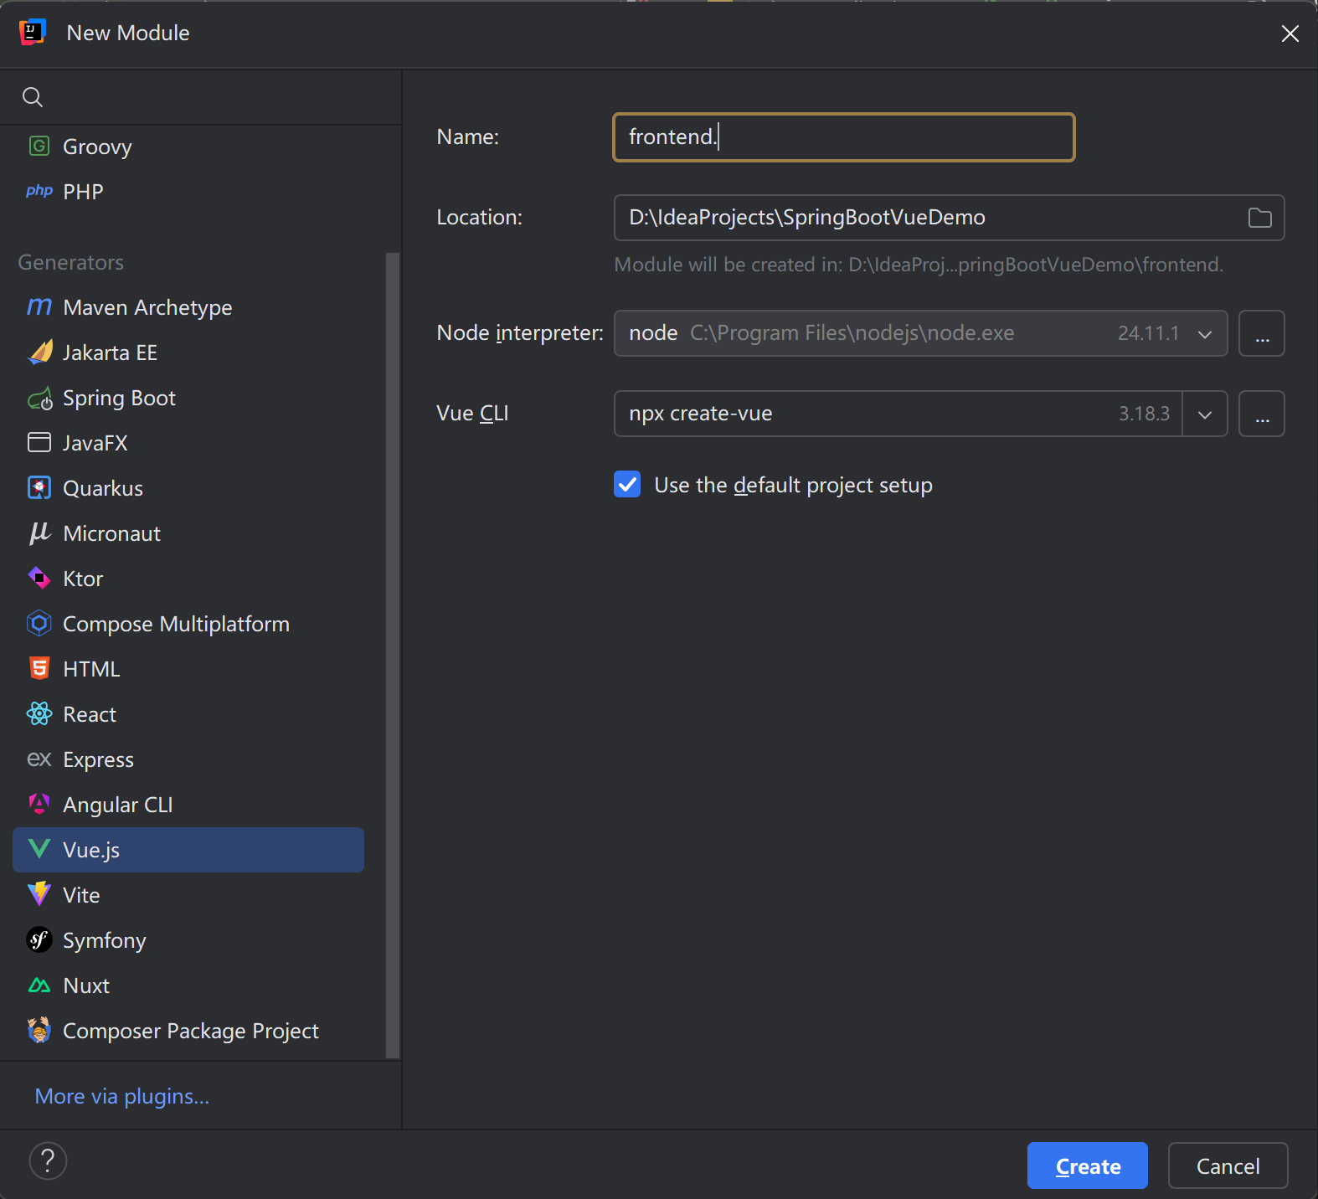Viewport: 1318px width, 1199px height.
Task: Click the Express ex icon
Action: pyautogui.click(x=39, y=759)
